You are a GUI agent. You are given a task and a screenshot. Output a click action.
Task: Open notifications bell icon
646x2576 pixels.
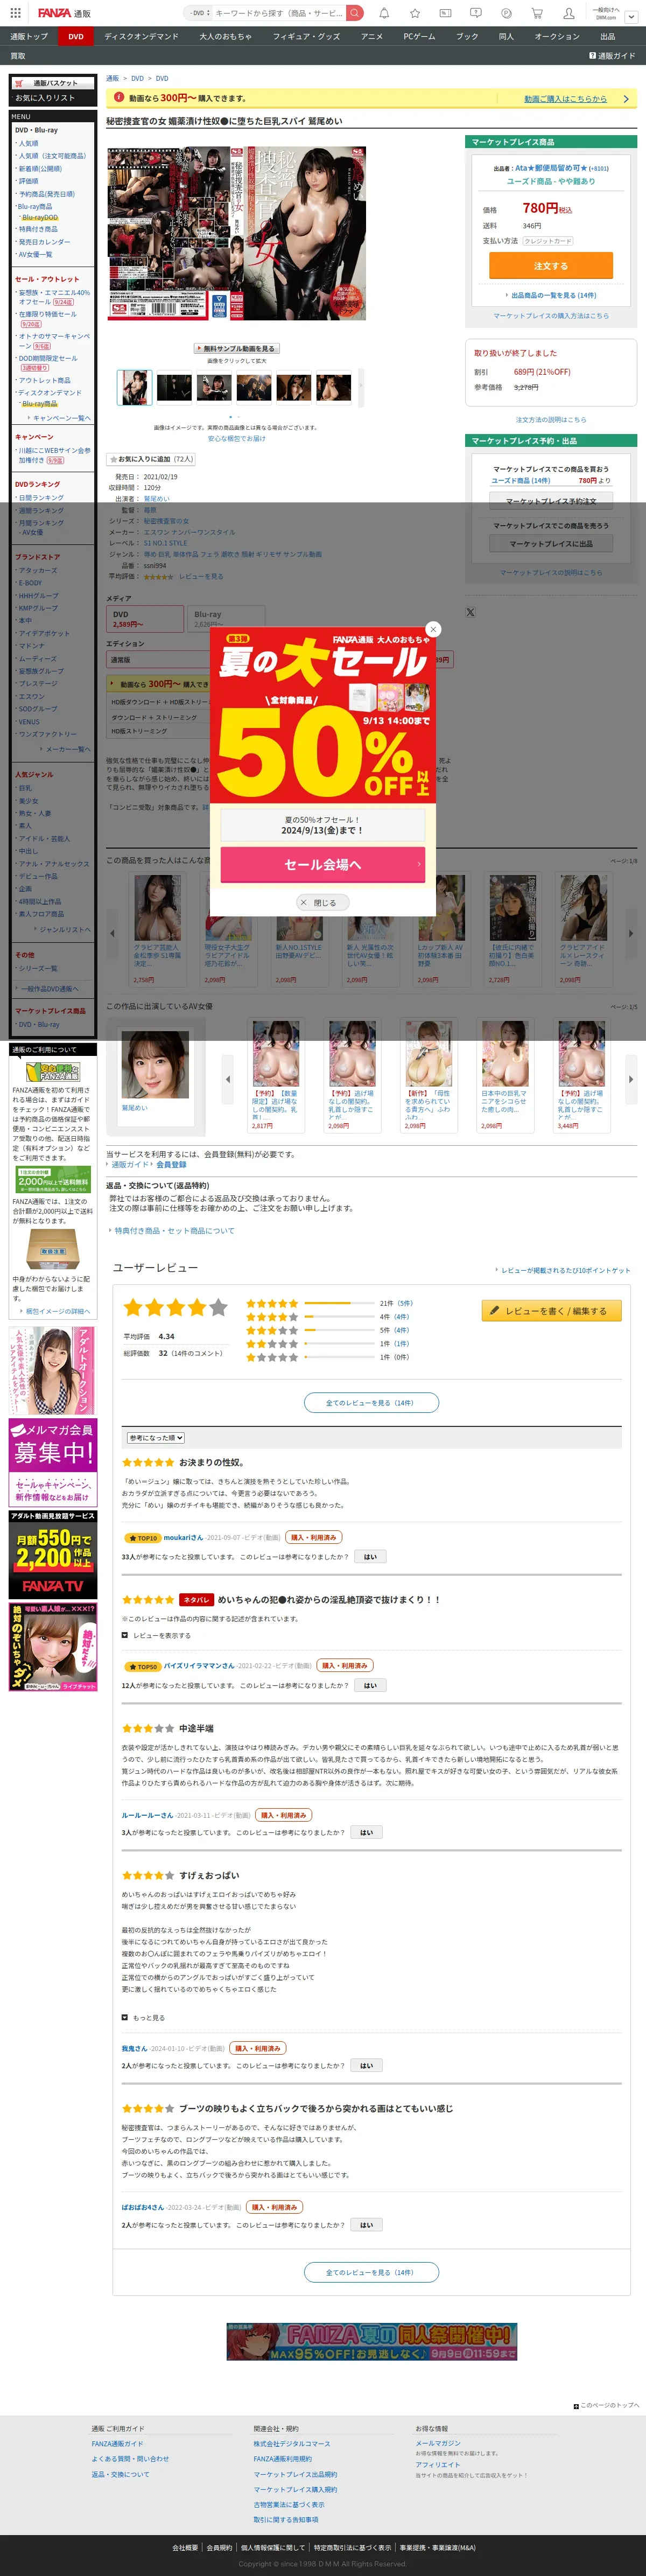tap(384, 13)
